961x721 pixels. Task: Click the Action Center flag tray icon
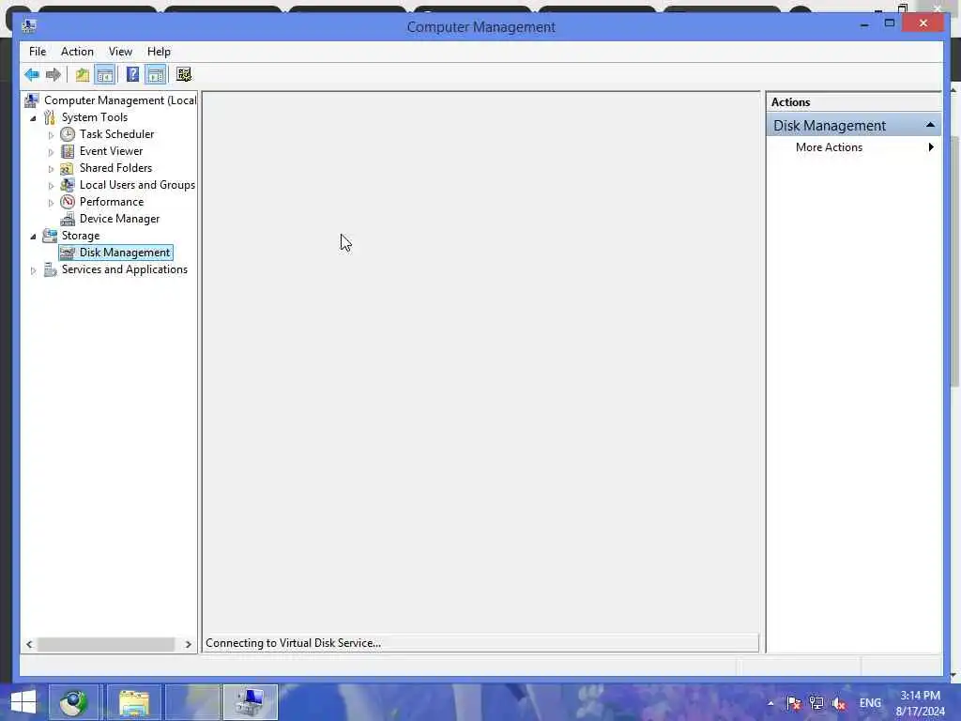[x=793, y=703]
